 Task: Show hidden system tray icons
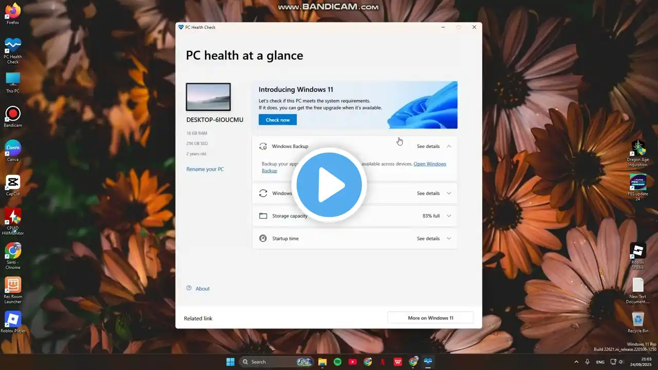point(576,362)
